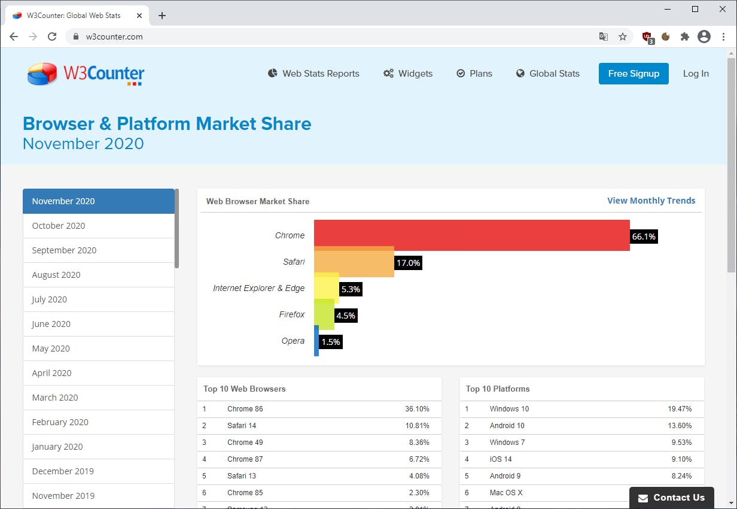737x509 pixels.
Task: Select May 2020 in month list
Action: (x=99, y=349)
